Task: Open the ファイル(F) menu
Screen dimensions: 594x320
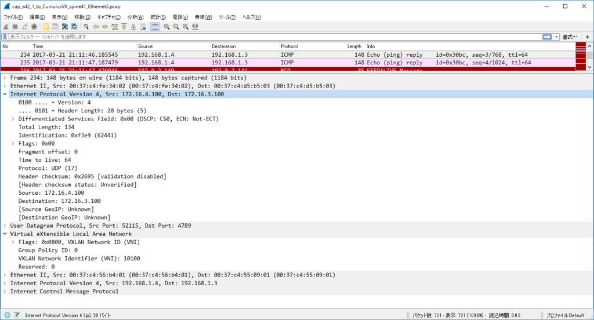Action: (x=13, y=17)
